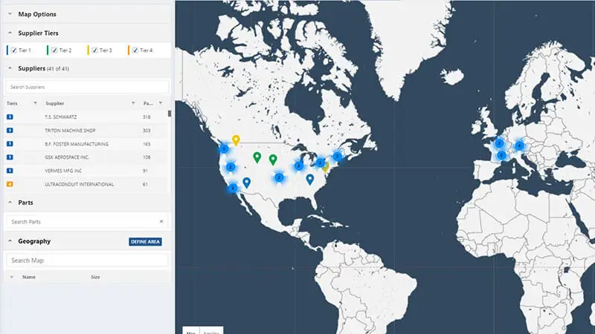Sort by the Size column header
This screenshot has height=334, width=595.
coord(95,277)
